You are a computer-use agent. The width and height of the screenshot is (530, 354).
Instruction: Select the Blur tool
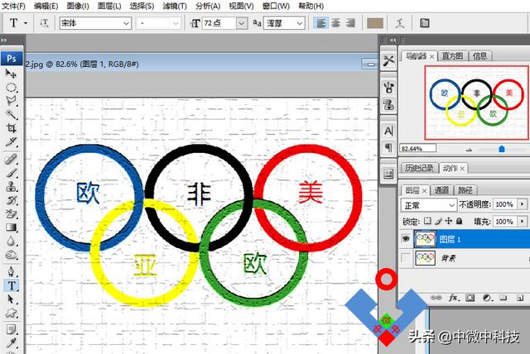pyautogui.click(x=11, y=241)
